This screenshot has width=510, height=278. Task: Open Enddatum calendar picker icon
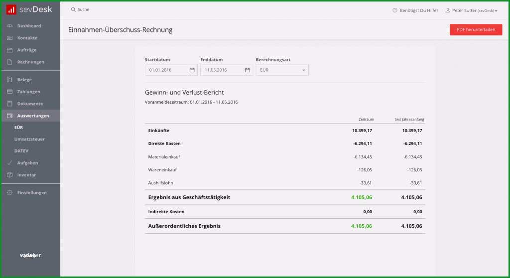pos(248,70)
